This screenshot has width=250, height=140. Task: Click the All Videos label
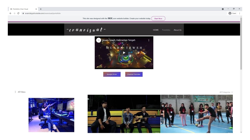22,92
